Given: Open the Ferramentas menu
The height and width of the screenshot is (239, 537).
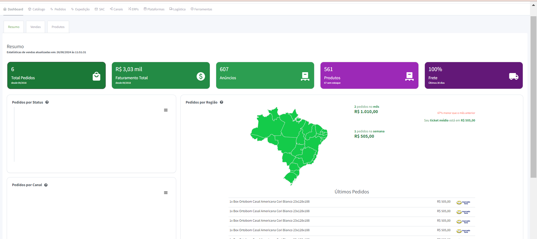Looking at the screenshot, I should pos(201,9).
